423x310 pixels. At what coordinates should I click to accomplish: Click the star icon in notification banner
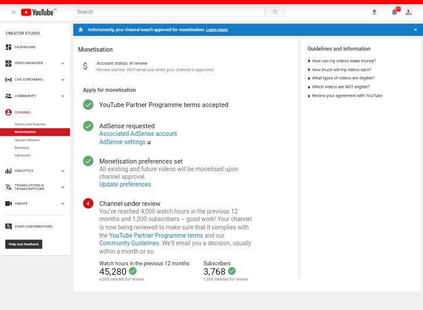pyautogui.click(x=80, y=29)
